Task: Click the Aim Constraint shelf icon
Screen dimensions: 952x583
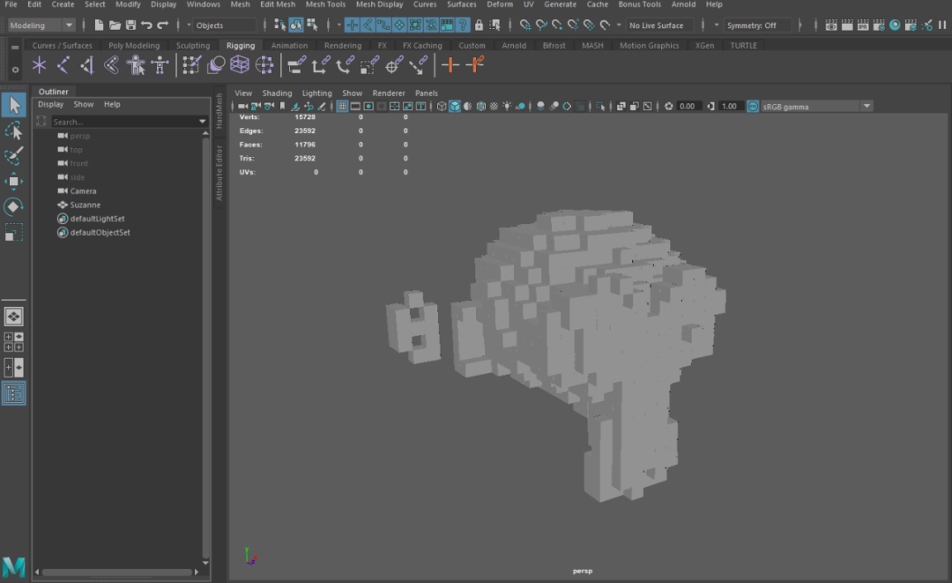Action: point(393,65)
